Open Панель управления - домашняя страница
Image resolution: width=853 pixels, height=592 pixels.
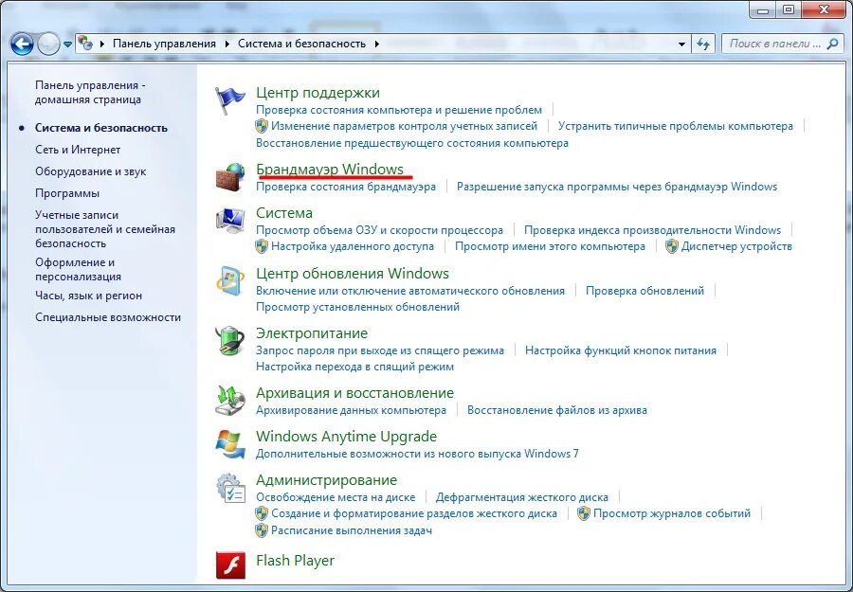tap(90, 93)
